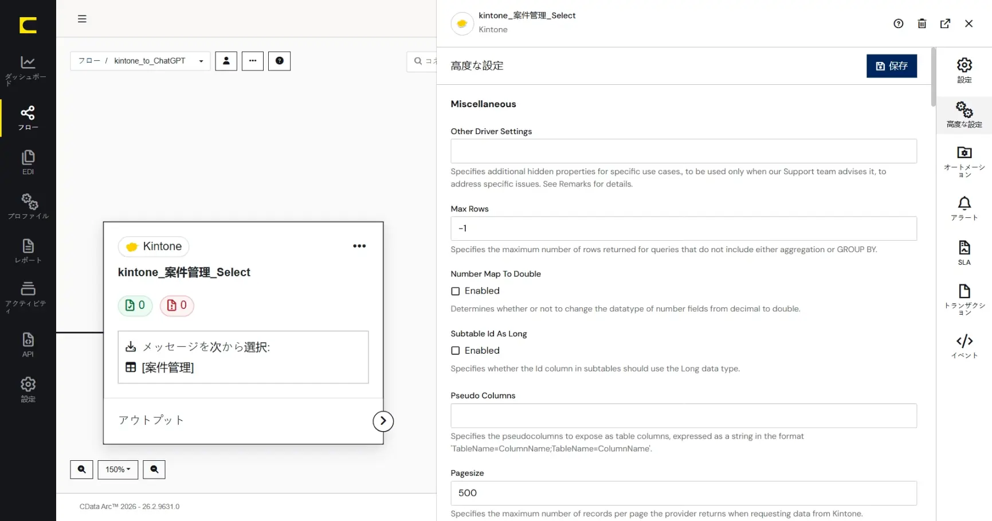Open the API sidebar item

point(28,345)
